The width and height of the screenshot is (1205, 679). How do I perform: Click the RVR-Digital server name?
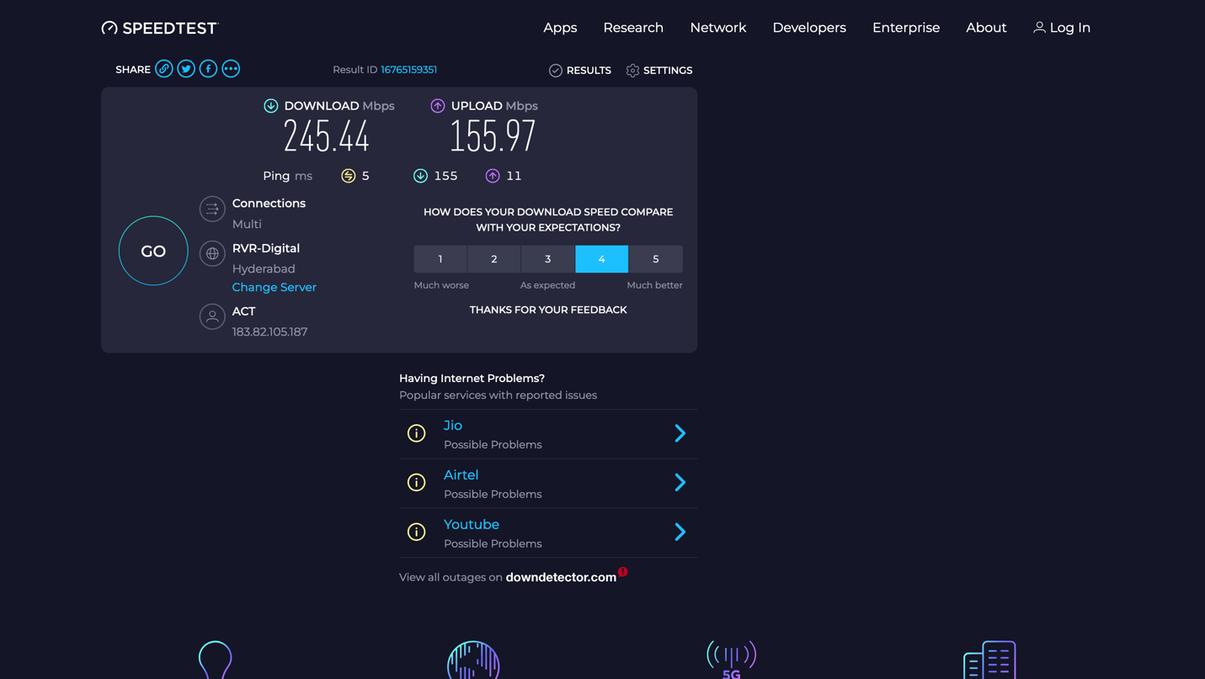tap(266, 248)
